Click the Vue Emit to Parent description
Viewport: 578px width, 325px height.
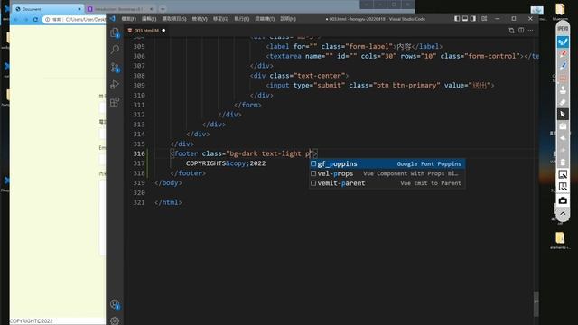tap(431, 183)
